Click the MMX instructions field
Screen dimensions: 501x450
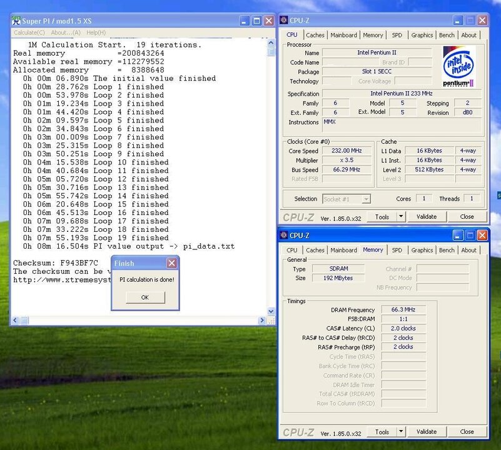point(402,125)
